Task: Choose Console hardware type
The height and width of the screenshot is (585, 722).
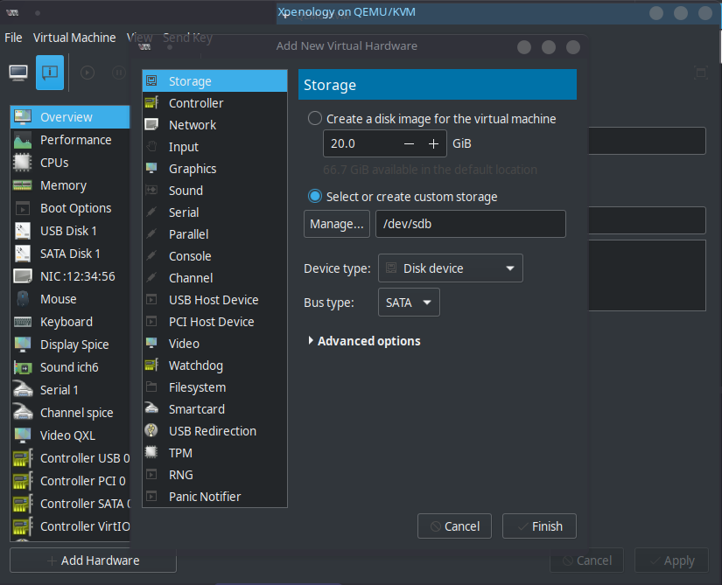Action: 214,256
